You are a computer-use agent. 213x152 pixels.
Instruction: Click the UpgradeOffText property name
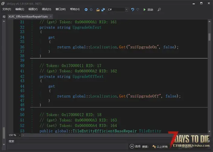(88, 76)
